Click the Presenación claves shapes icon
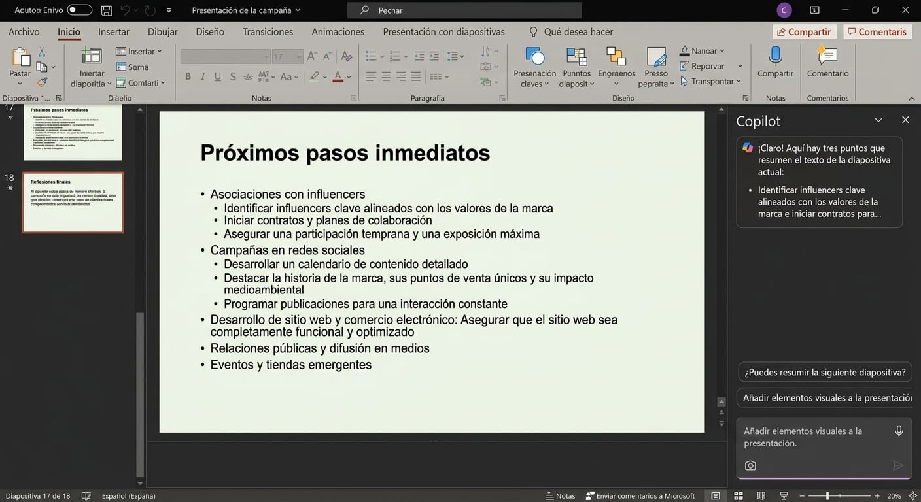The width and height of the screenshot is (921, 502). [534, 56]
